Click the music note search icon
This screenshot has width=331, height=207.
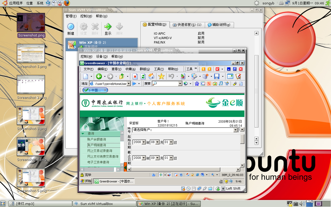221,84
